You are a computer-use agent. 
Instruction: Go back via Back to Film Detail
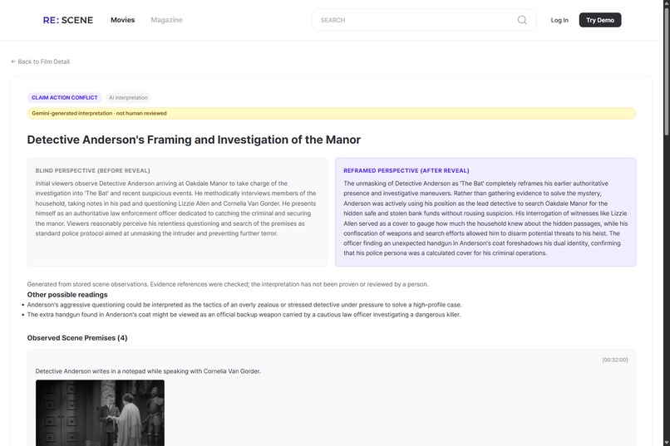tap(40, 62)
